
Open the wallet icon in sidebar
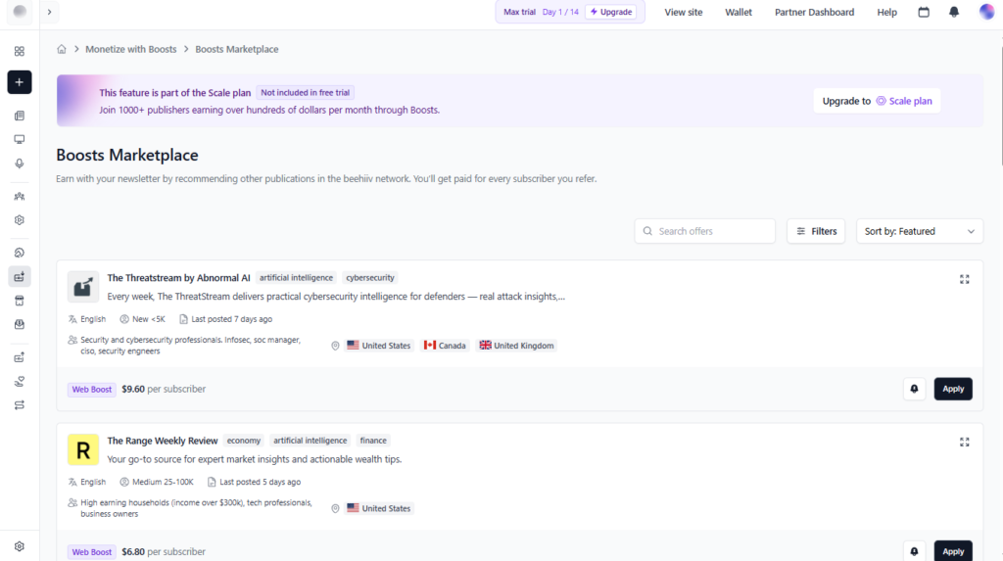20,324
